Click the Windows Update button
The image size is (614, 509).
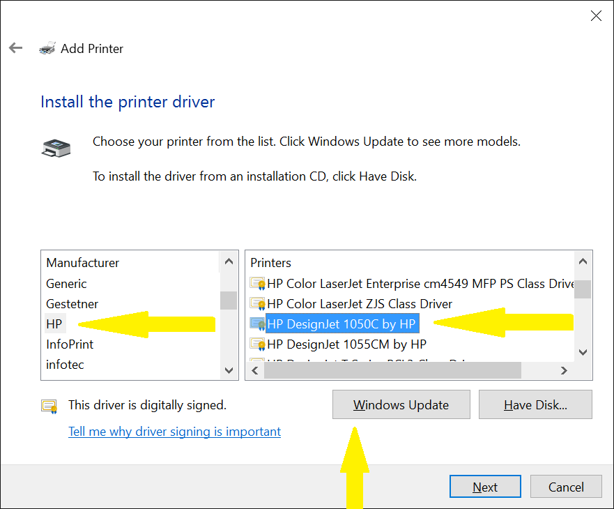tap(401, 405)
